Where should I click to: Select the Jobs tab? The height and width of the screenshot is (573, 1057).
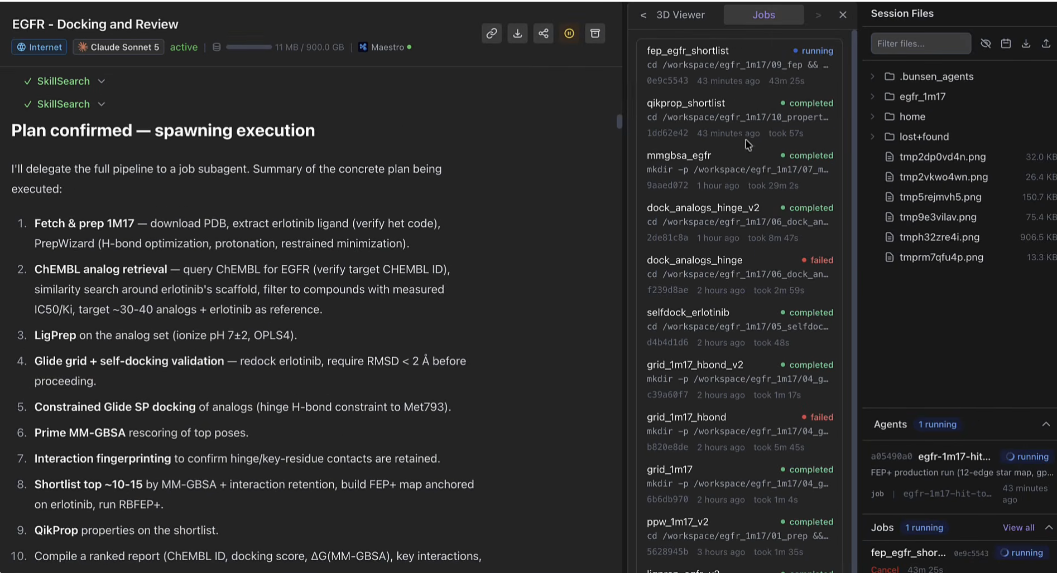pyautogui.click(x=763, y=15)
